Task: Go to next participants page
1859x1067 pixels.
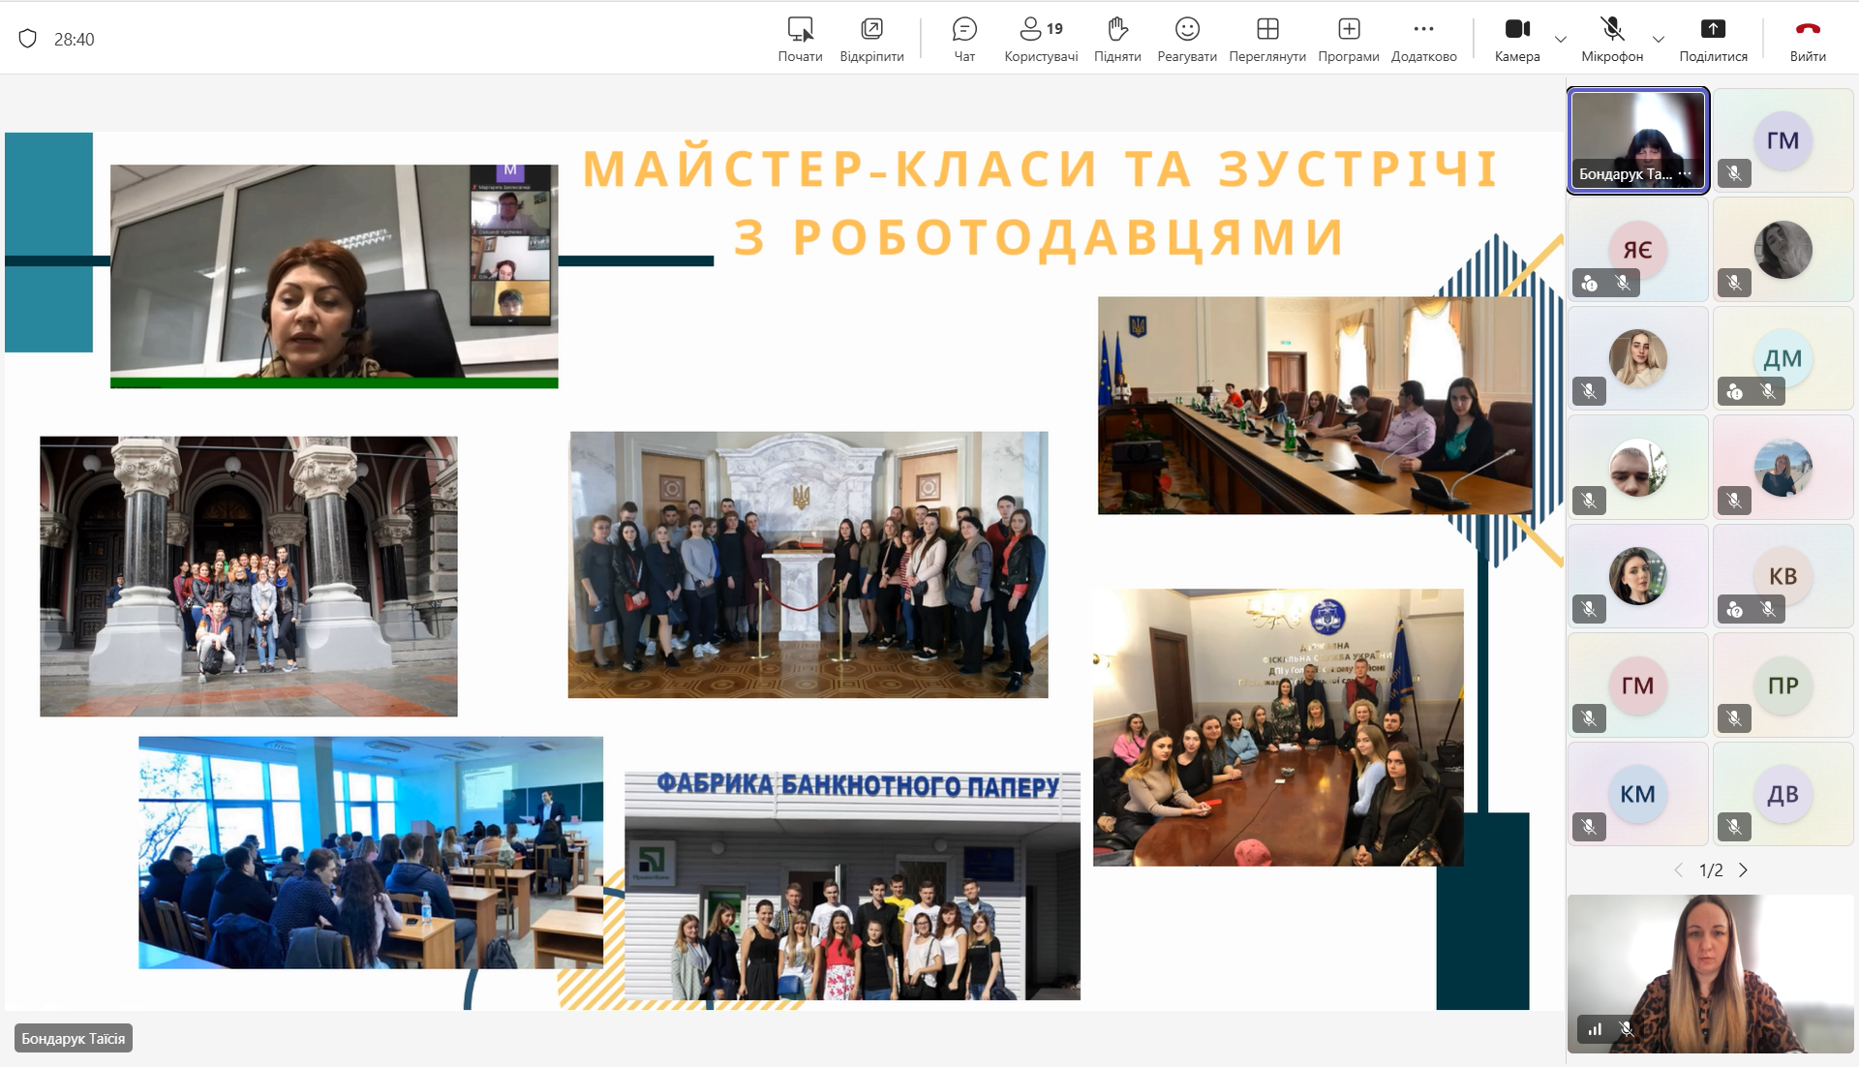Action: point(1744,870)
